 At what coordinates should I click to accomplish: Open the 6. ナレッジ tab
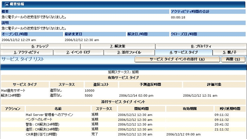click(x=40, y=46)
